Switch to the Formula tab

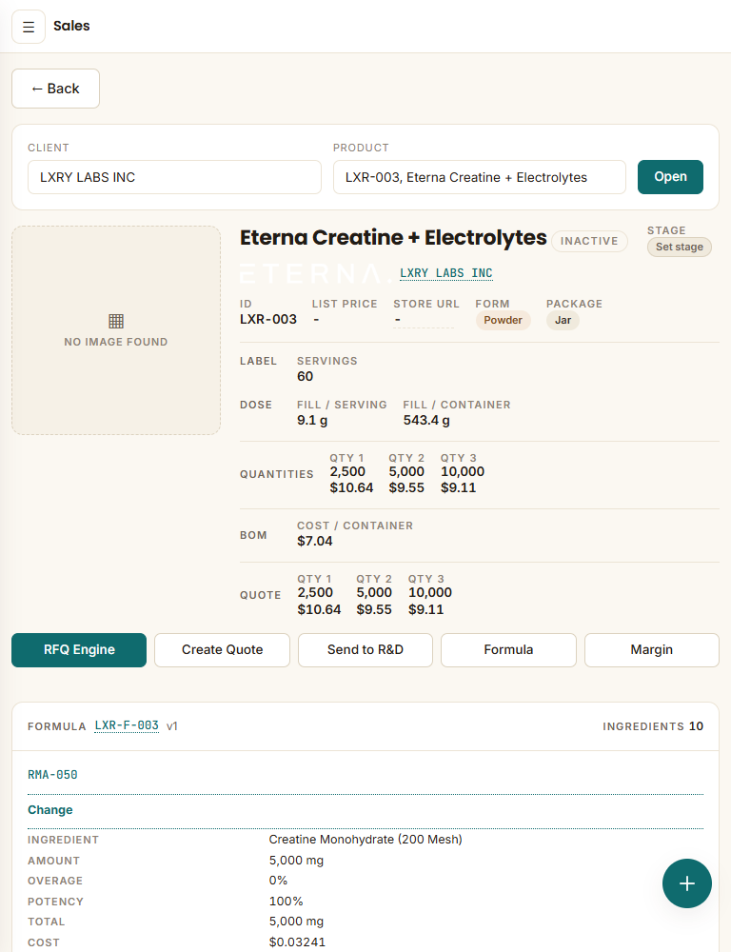tap(509, 650)
